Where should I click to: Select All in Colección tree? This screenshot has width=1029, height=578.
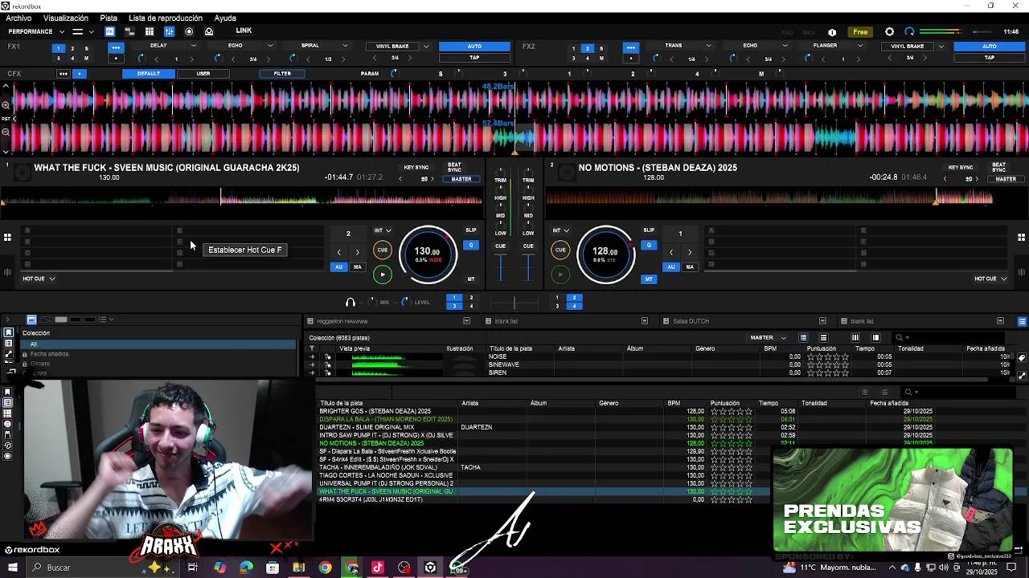(159, 344)
